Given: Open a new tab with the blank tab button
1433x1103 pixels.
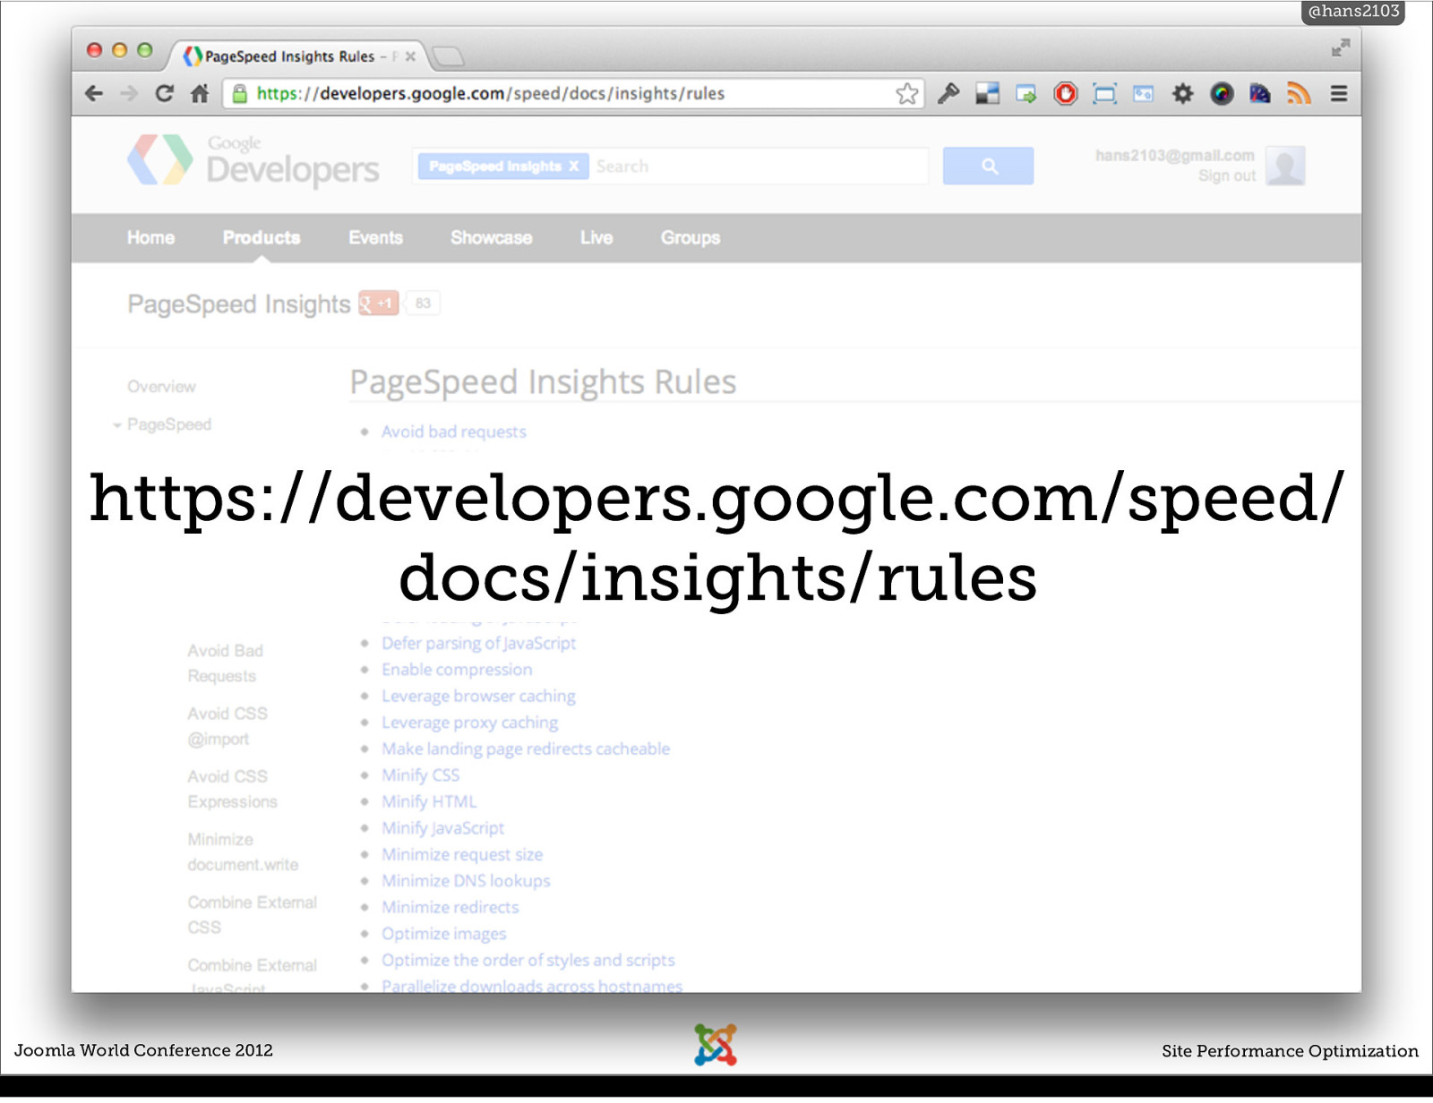Looking at the screenshot, I should 448,56.
